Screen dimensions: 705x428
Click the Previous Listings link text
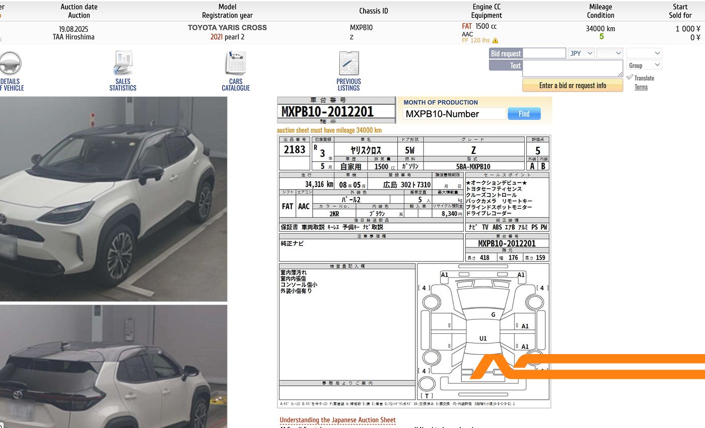[348, 84]
